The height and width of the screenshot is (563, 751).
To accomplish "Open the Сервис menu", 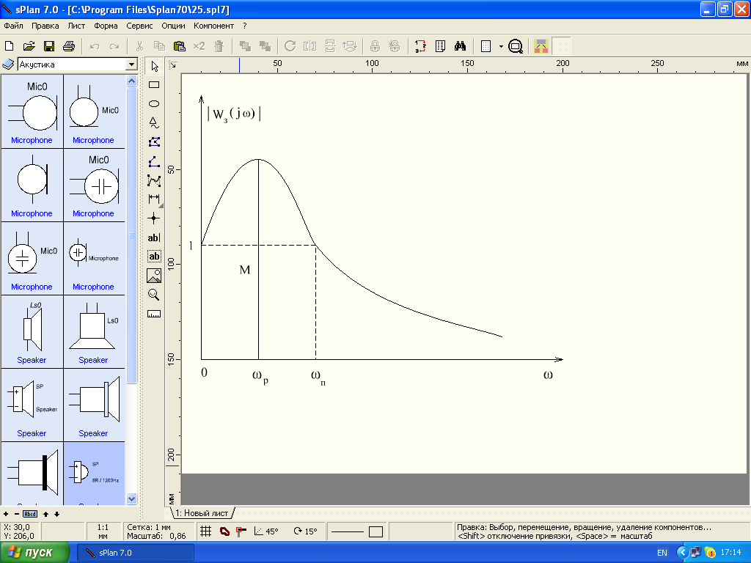I will (x=139, y=26).
